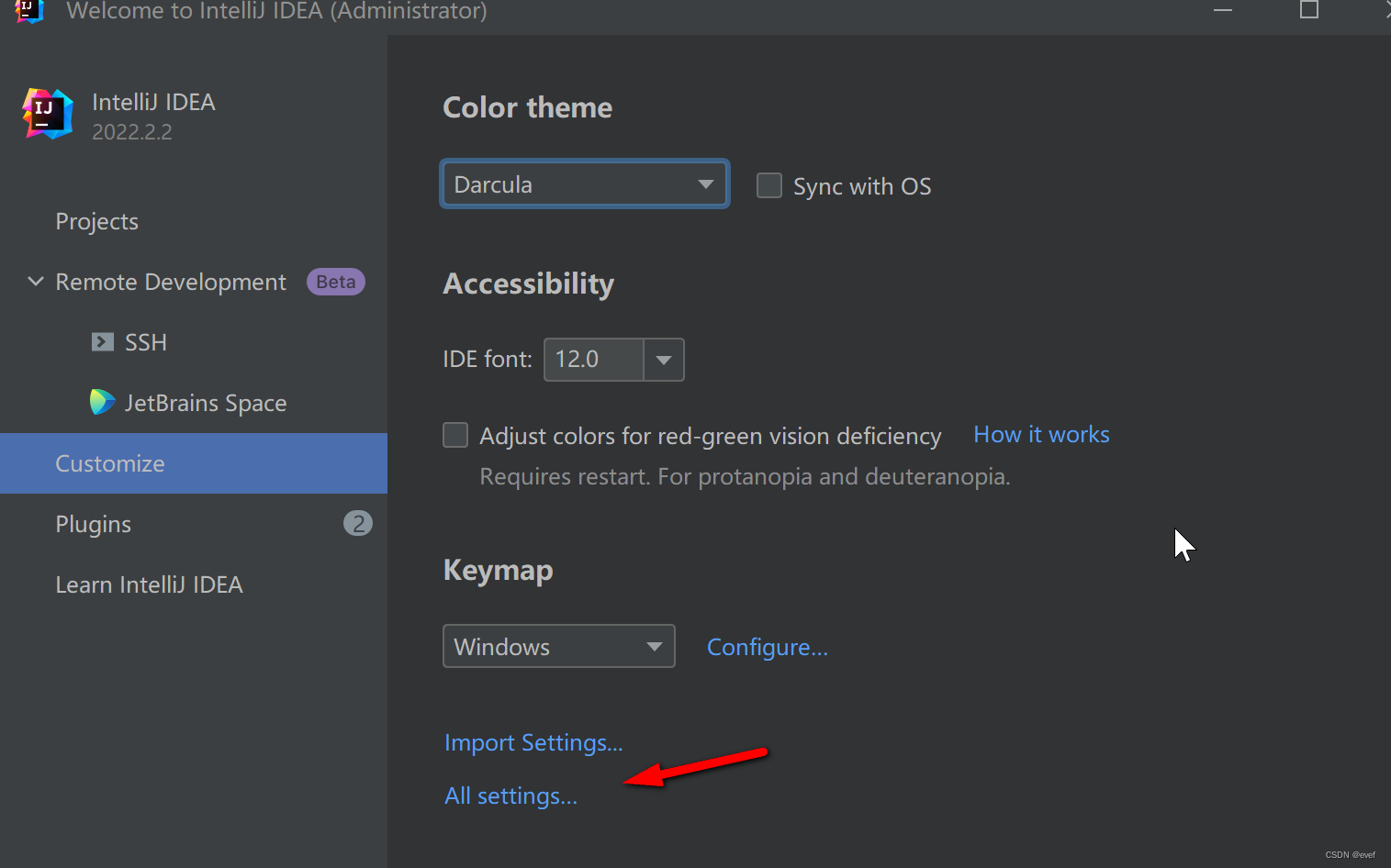
Task: Minimize the Welcome to IntelliJ IDEA window
Action: coord(1223,10)
